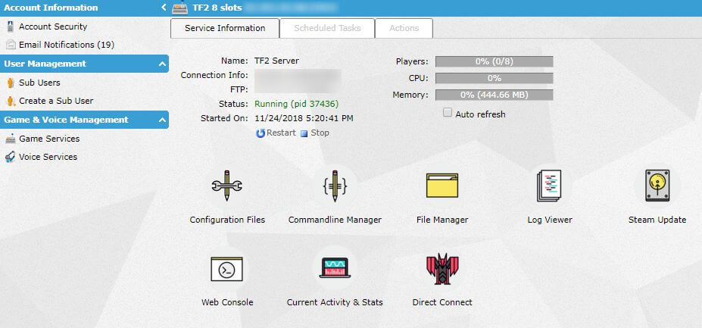Collapse the Game & Voice Management section
702x328 pixels.
pyautogui.click(x=163, y=120)
